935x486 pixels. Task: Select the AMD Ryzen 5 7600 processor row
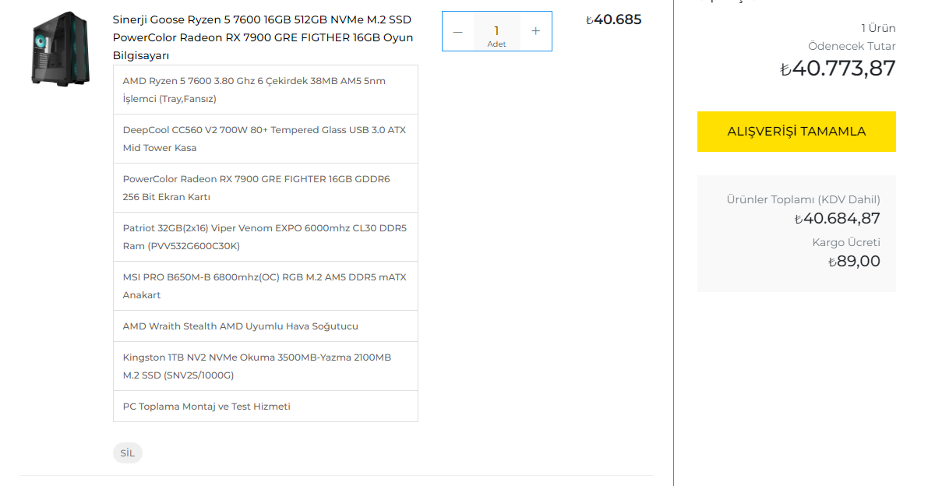tap(266, 90)
